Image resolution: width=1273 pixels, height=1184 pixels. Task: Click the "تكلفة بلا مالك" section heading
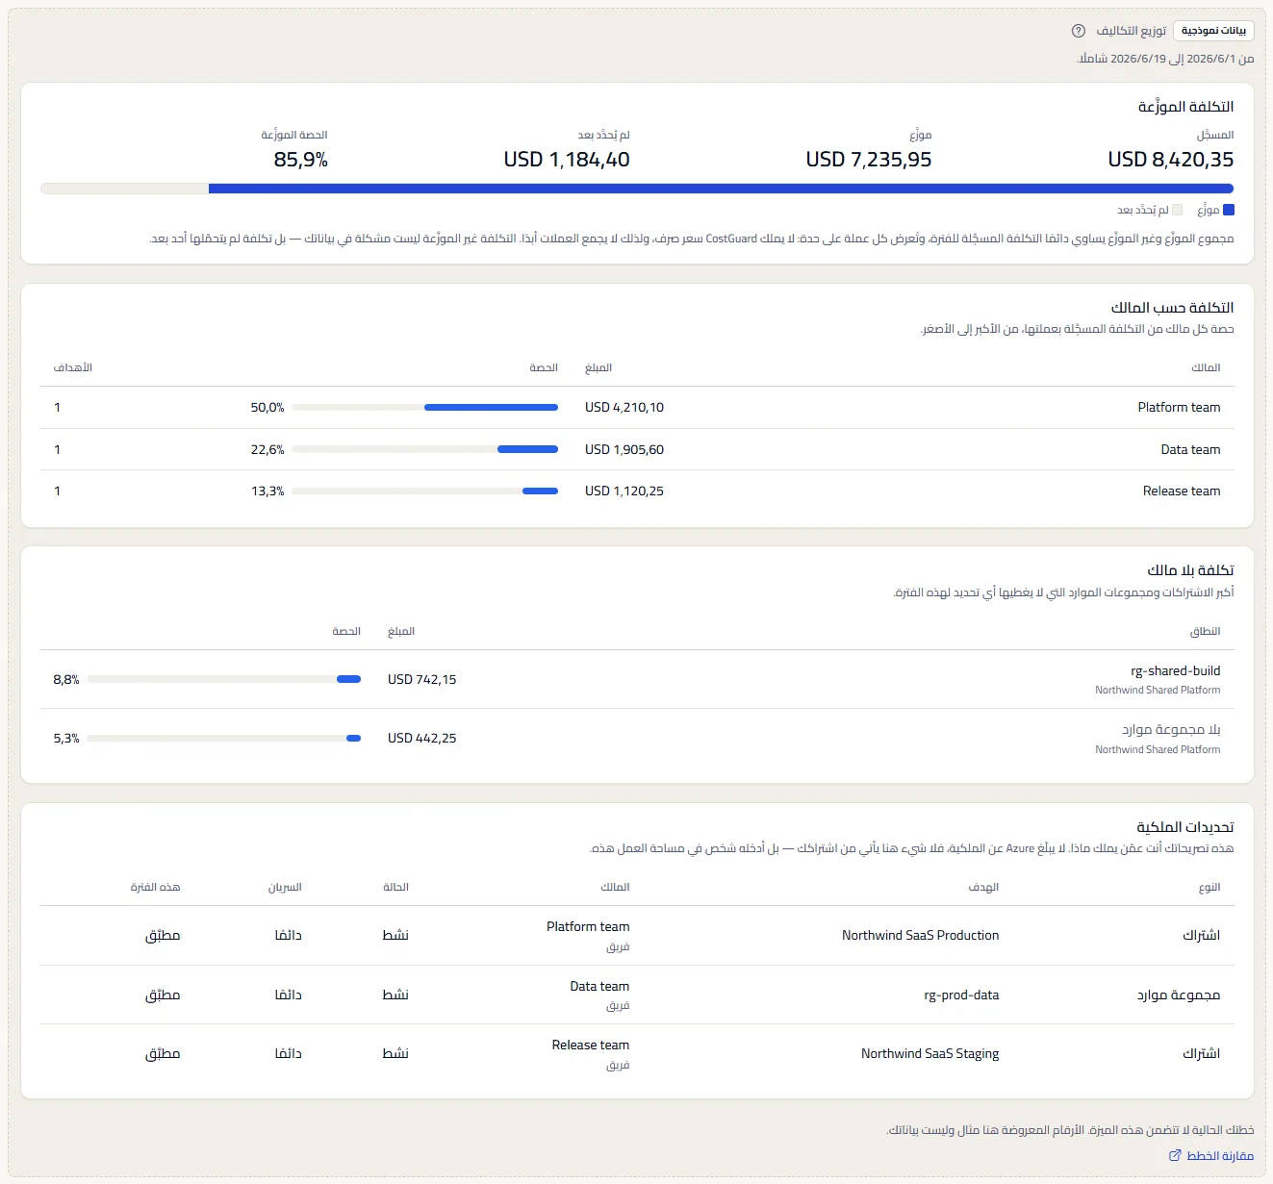(1190, 570)
